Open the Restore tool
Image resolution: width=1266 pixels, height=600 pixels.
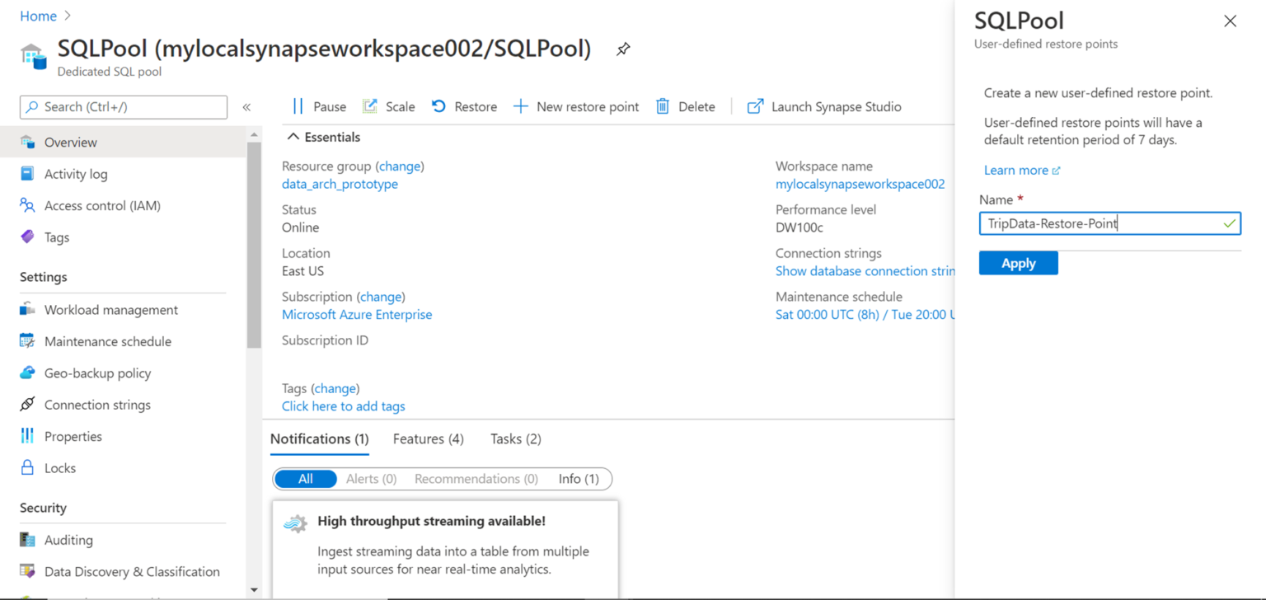(464, 106)
